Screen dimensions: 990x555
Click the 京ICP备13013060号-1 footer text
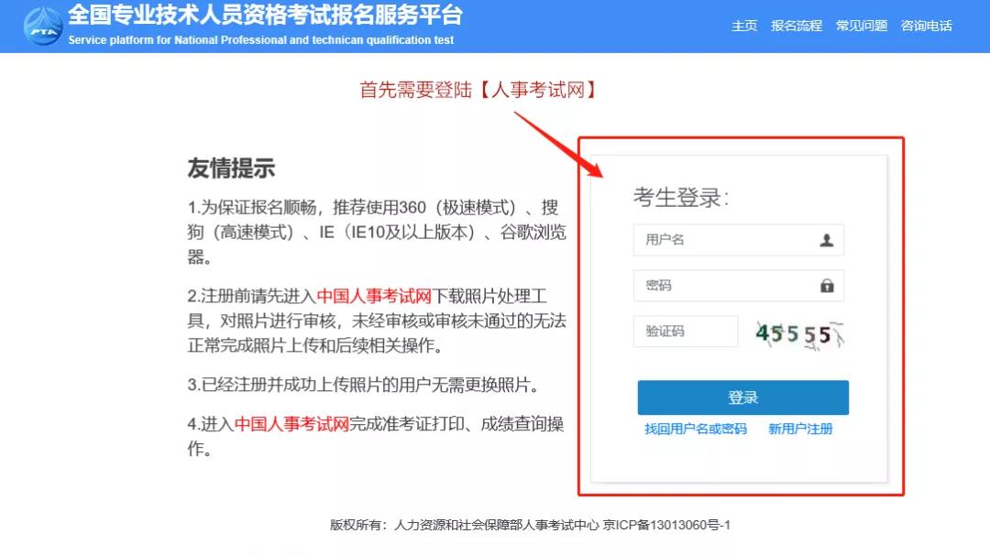[666, 525]
